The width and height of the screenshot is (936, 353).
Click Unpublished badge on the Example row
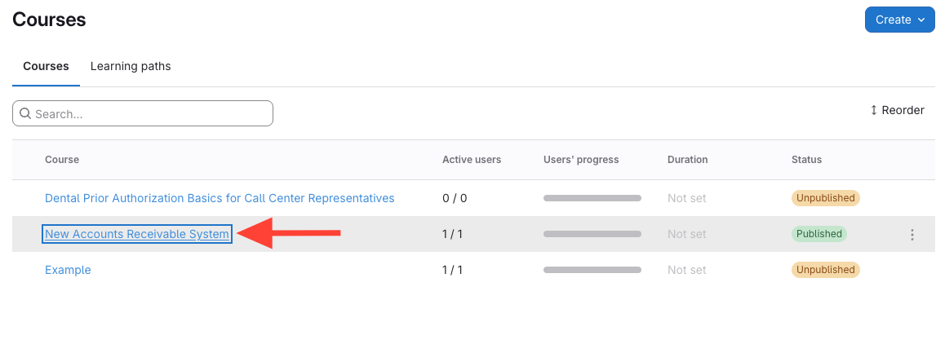point(825,270)
